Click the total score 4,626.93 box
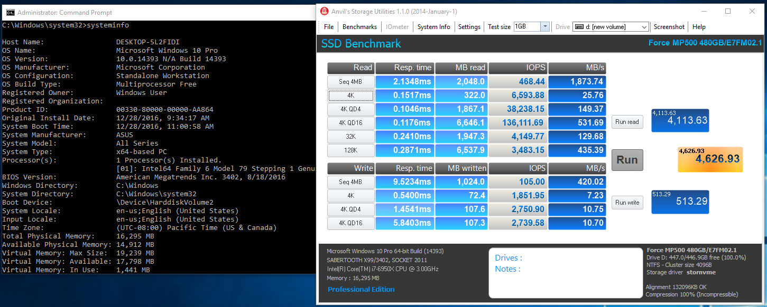The image size is (767, 307). pyautogui.click(x=710, y=159)
